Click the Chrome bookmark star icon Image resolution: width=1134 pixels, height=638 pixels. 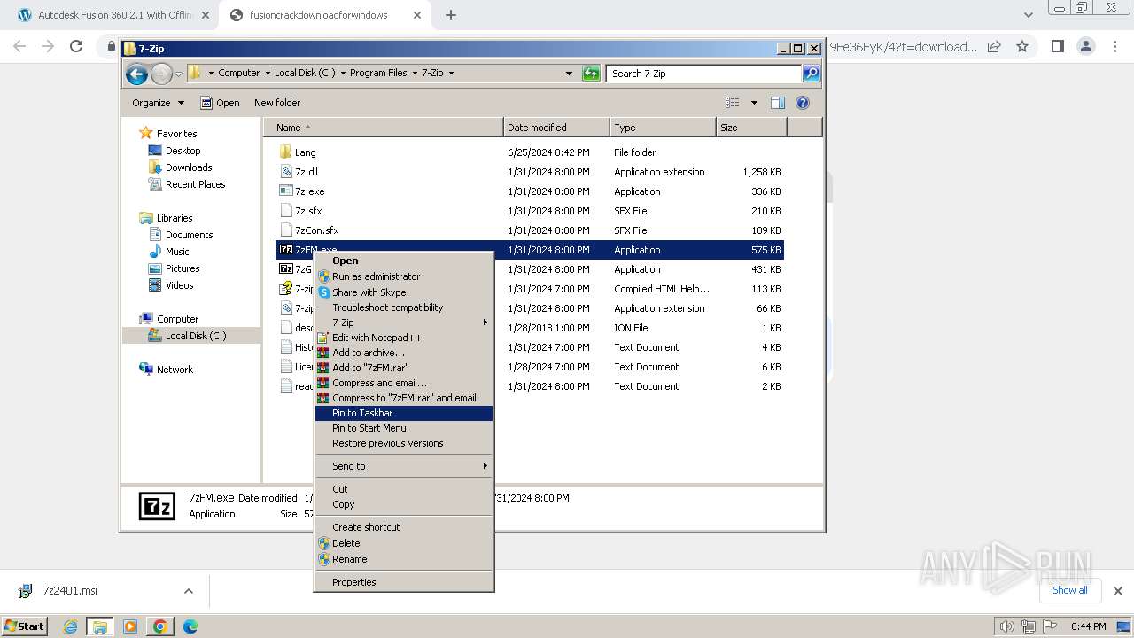point(1022,46)
